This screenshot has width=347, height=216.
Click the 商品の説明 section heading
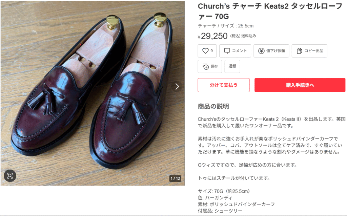213,106
